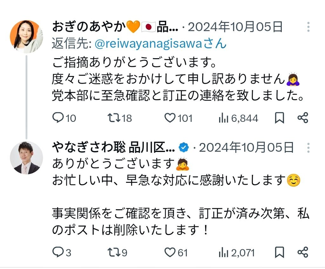Open Ogino Ayaka's profile picture

point(27,37)
